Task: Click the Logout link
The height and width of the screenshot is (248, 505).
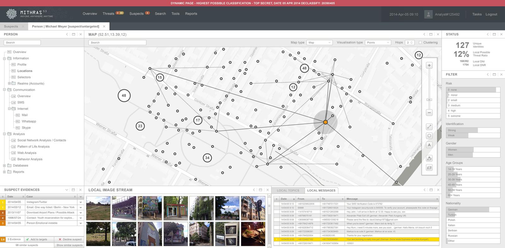Action: point(491,14)
